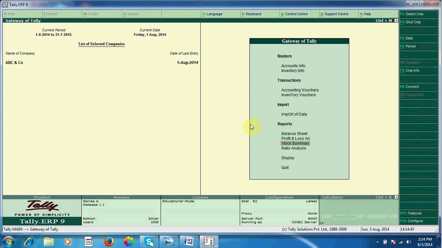Click the Export option
Image resolution: width=442 pixels, height=248 pixels.
50,14
